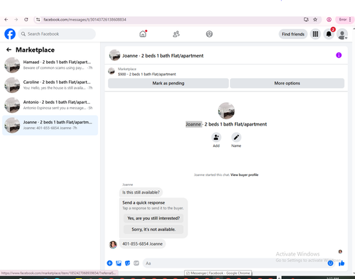The image size is (355, 279).
Task: Open the Groups icon in top navigation
Action: (209, 34)
